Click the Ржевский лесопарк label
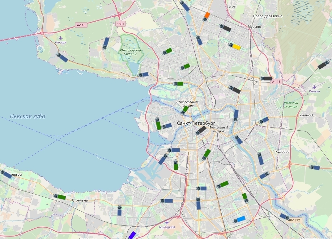Viewport: 332px width, 239px height. point(291,104)
